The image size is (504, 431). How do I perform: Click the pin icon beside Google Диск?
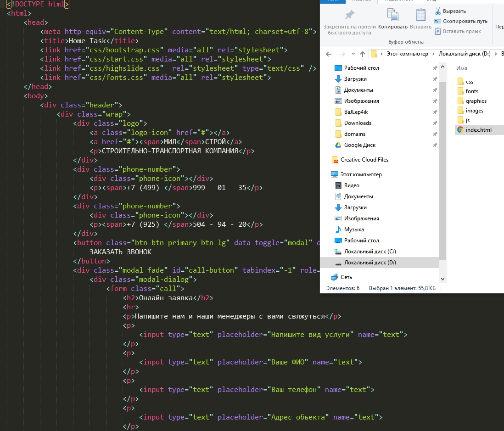(435, 145)
